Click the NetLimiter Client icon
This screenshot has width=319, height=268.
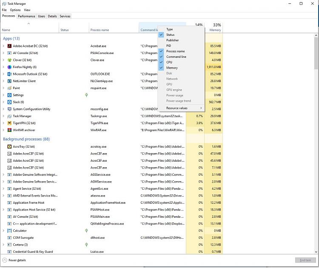(9, 81)
